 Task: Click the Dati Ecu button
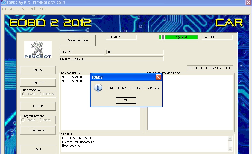(x=38, y=70)
